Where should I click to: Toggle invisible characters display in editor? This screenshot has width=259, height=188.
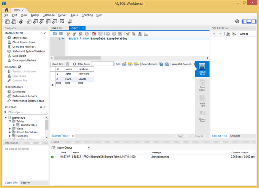point(140,34)
